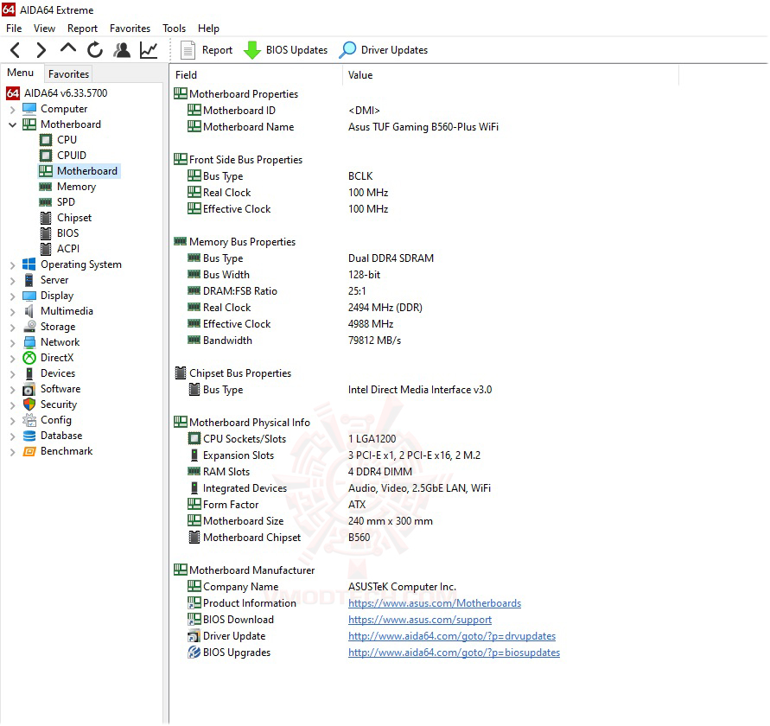
Task: Expand the Network tree node
Action: click(13, 343)
